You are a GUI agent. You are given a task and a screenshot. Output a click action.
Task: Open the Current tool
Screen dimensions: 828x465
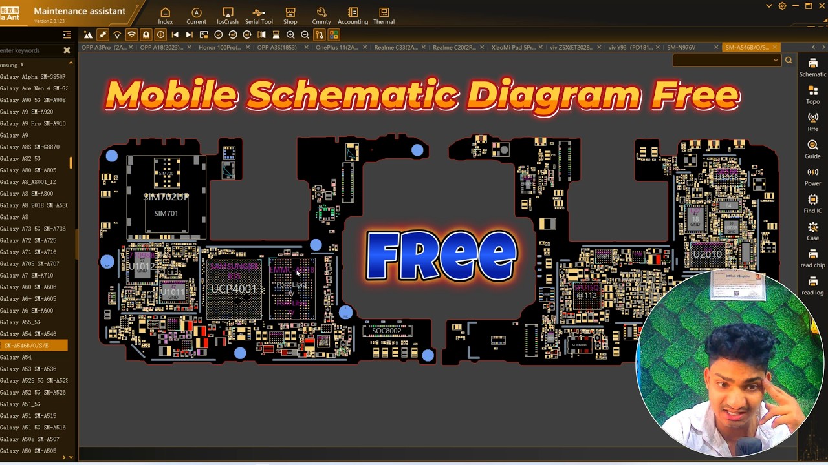point(196,16)
